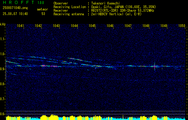
Task: Click the filename 2508071040.png
Action: point(15,8)
